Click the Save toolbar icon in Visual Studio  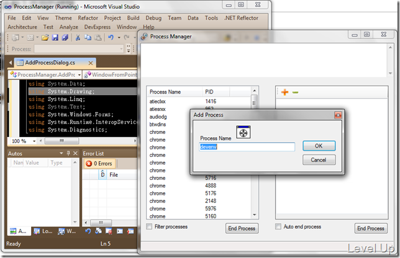tap(55, 38)
